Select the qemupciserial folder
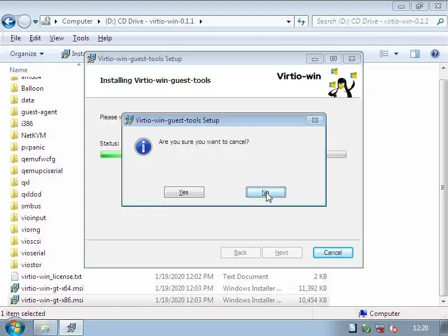 (x=41, y=171)
